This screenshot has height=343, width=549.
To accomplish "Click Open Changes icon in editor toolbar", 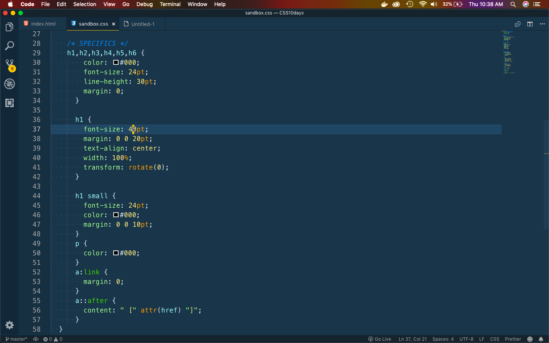I will tap(518, 24).
